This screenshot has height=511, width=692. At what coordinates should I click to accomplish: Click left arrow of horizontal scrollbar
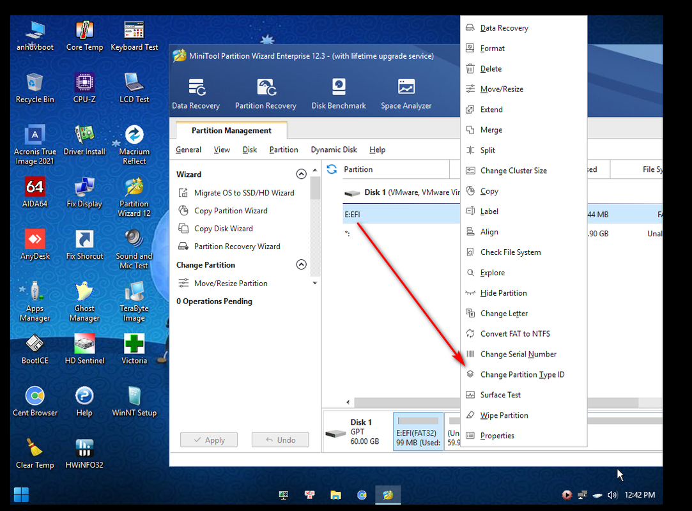tap(348, 402)
